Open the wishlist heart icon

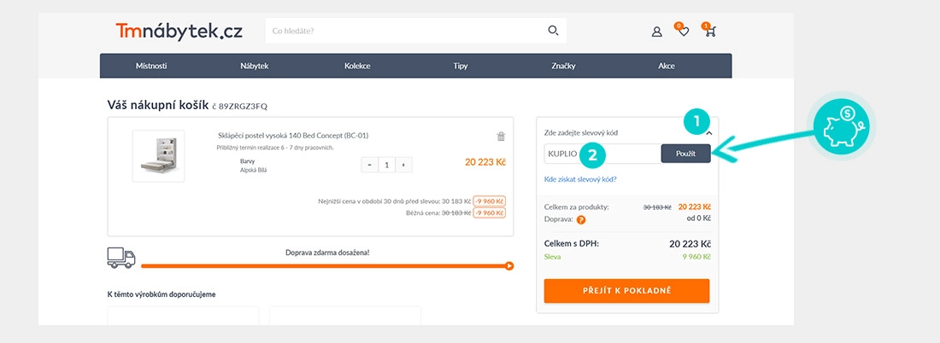coord(684,31)
